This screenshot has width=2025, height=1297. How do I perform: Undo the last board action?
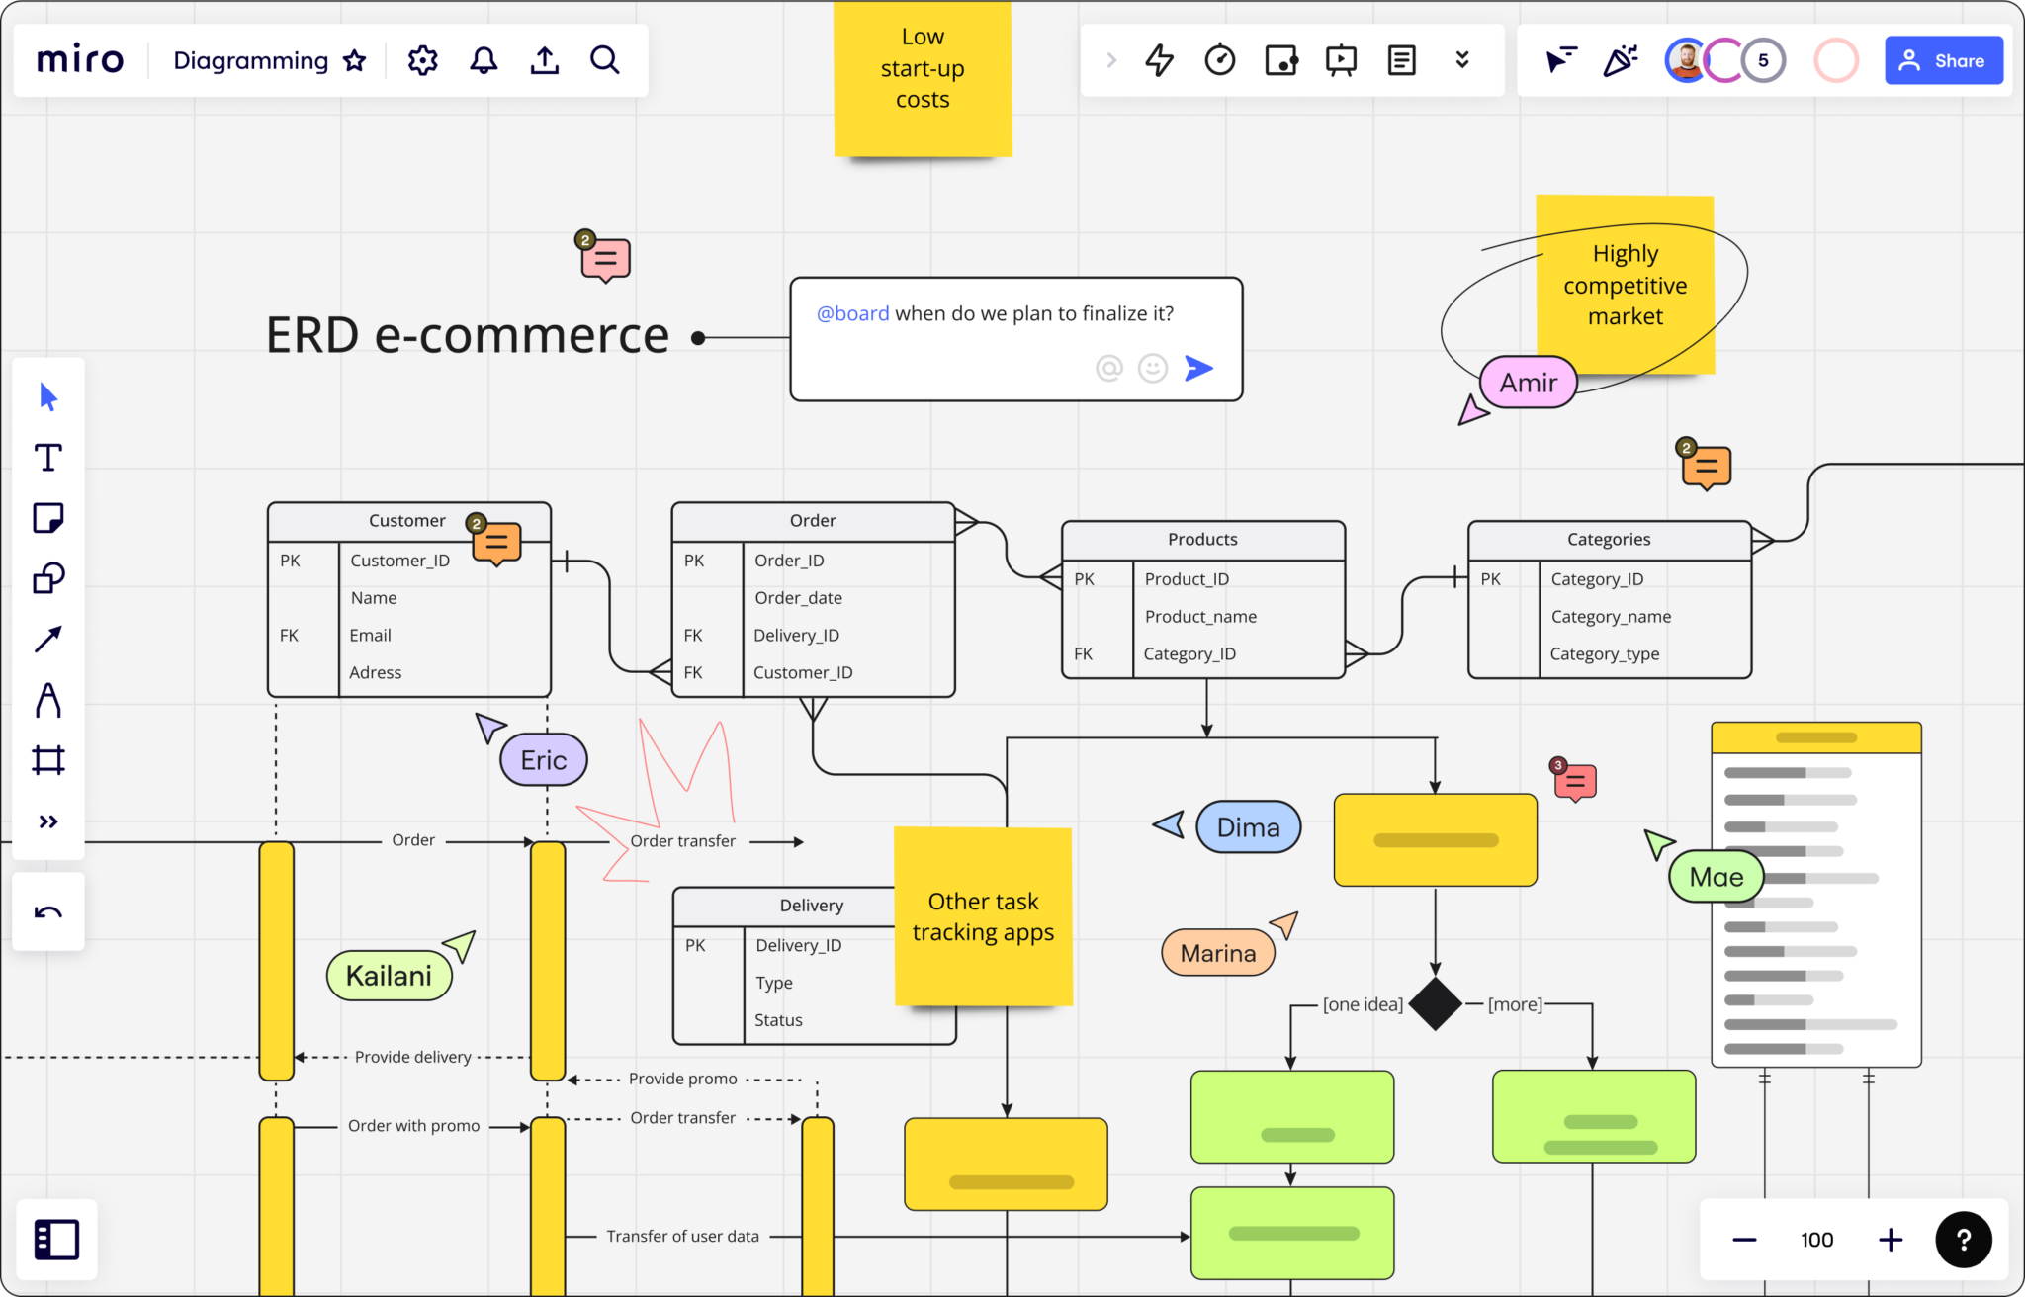tap(47, 911)
